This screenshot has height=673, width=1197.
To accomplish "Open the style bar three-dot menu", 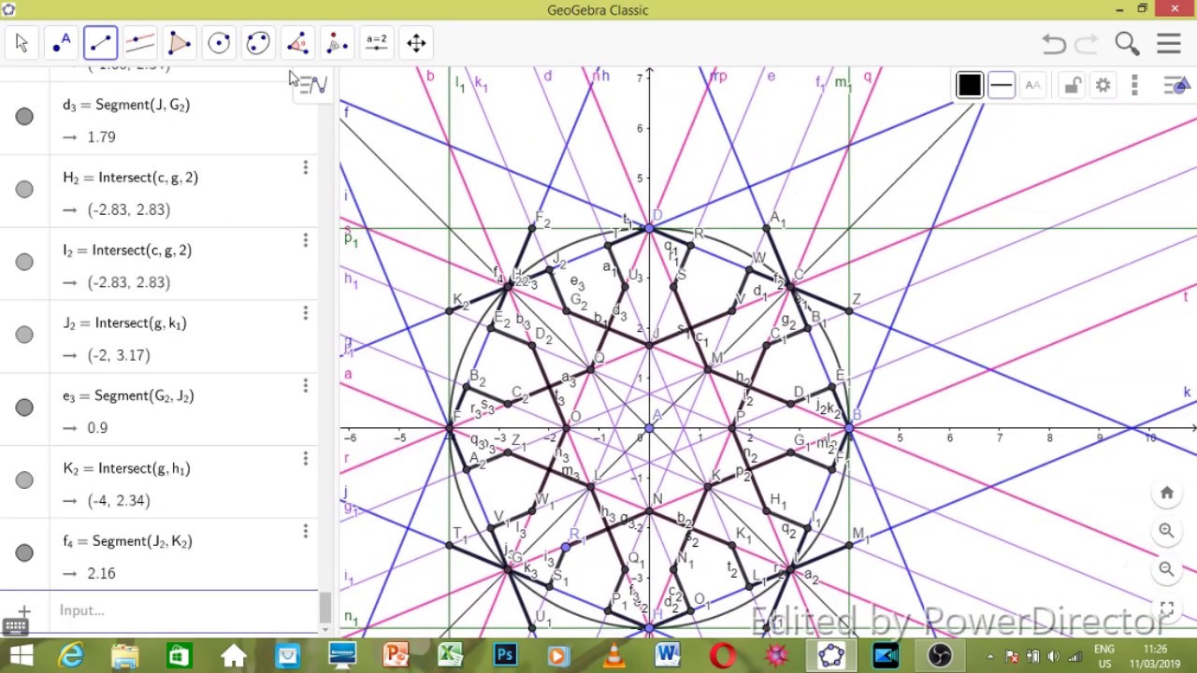I will point(1134,86).
